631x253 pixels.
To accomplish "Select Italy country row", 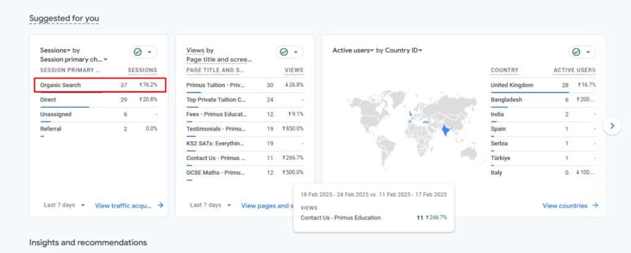I will click(x=543, y=173).
